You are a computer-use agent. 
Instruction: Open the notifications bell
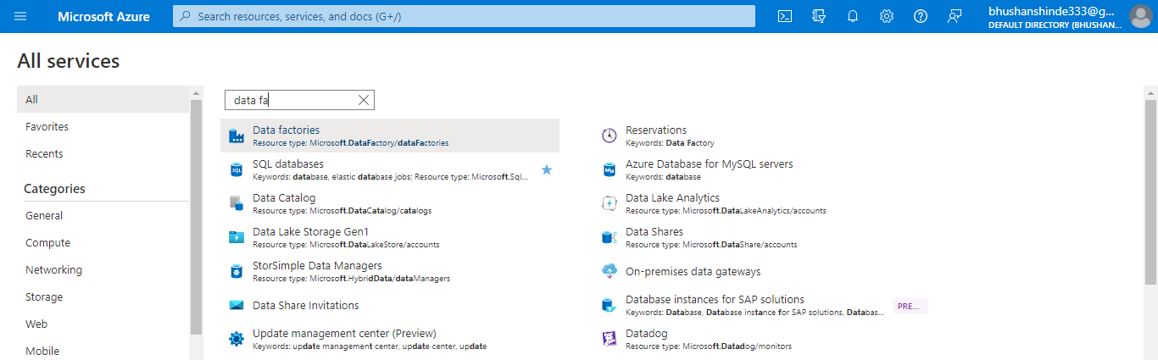853,16
